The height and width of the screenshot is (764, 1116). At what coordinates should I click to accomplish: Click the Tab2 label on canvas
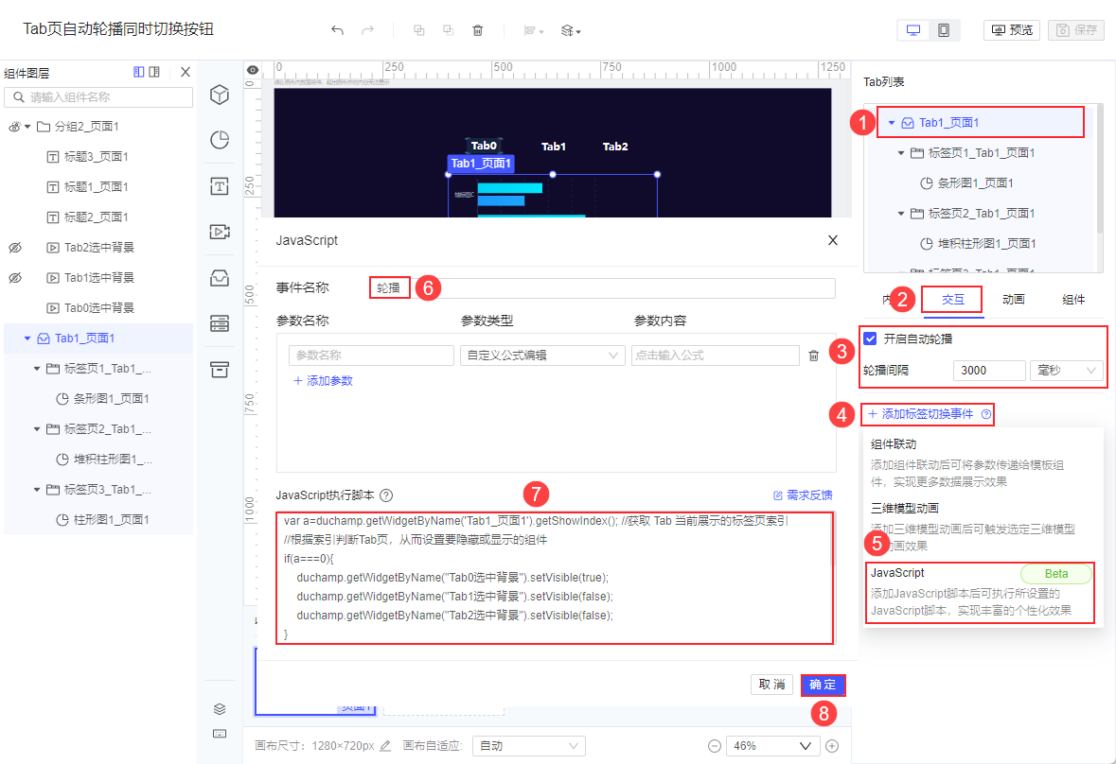click(x=615, y=147)
